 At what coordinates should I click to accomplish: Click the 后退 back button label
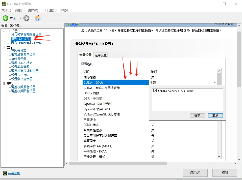pos(12,18)
